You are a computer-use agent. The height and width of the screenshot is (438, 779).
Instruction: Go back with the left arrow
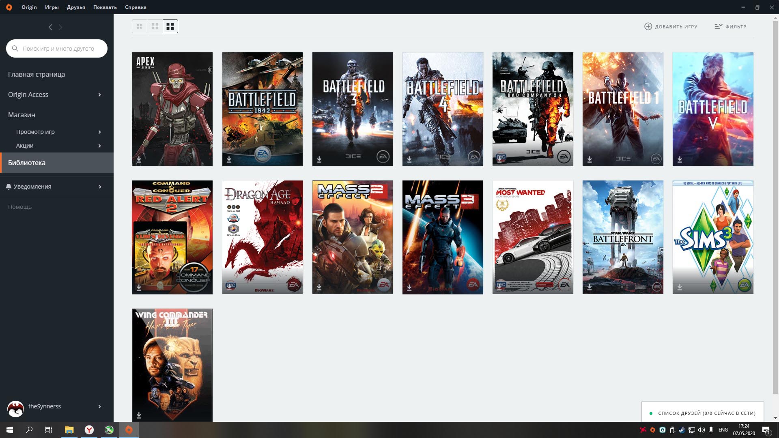point(50,27)
